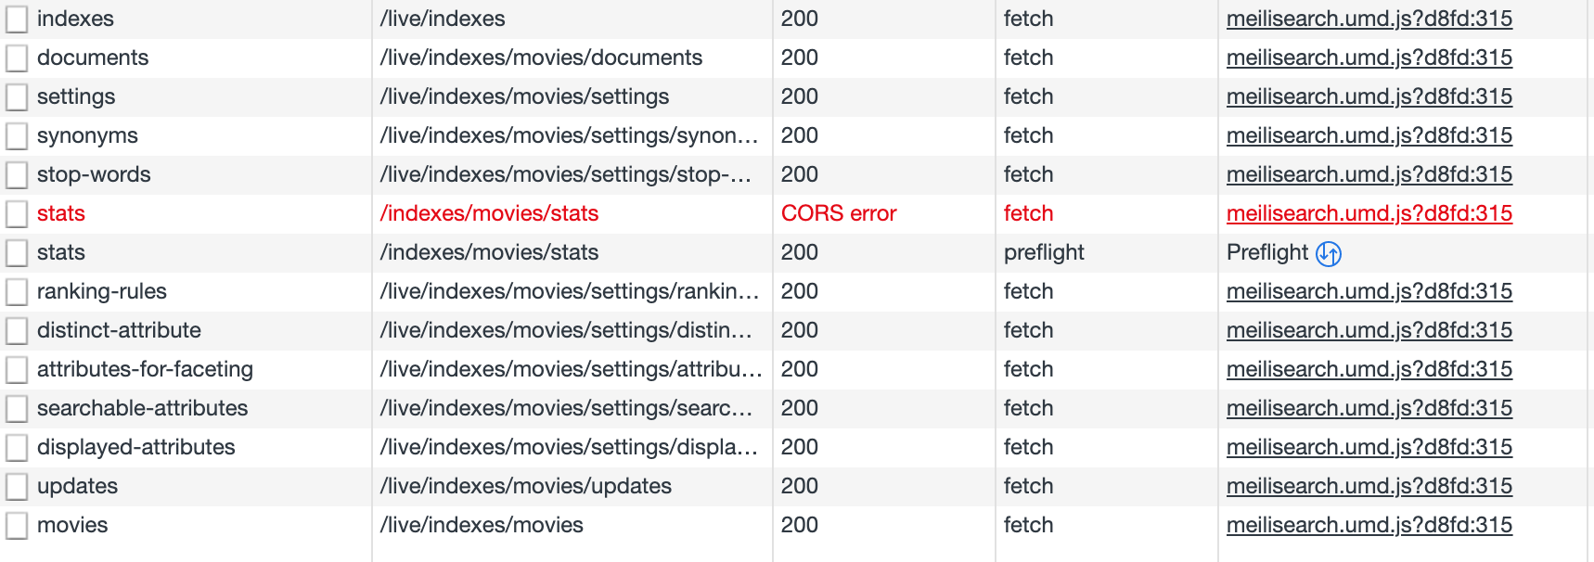Check the checkbox on the failed stats row
The width and height of the screenshot is (1594, 562).
click(17, 212)
